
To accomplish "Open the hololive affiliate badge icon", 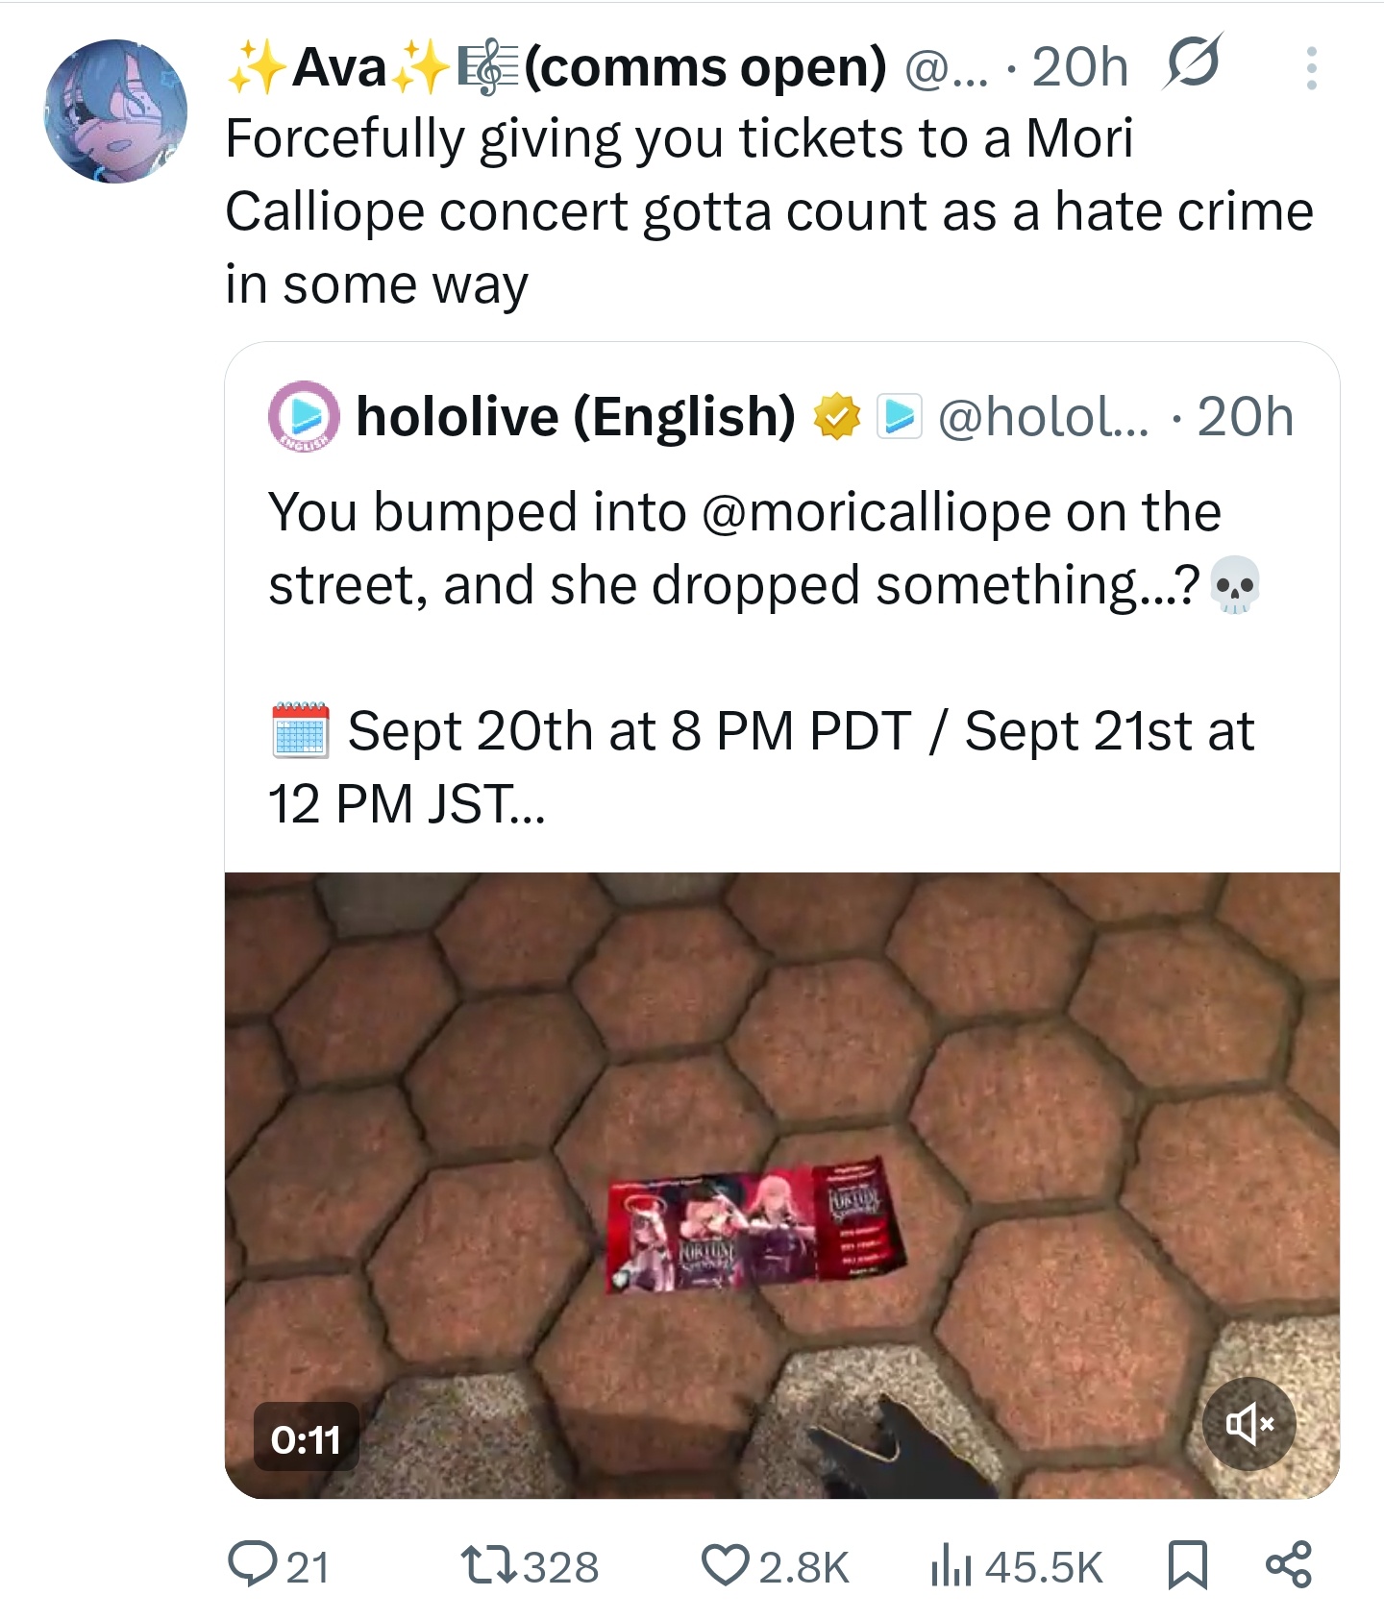I will [x=899, y=417].
